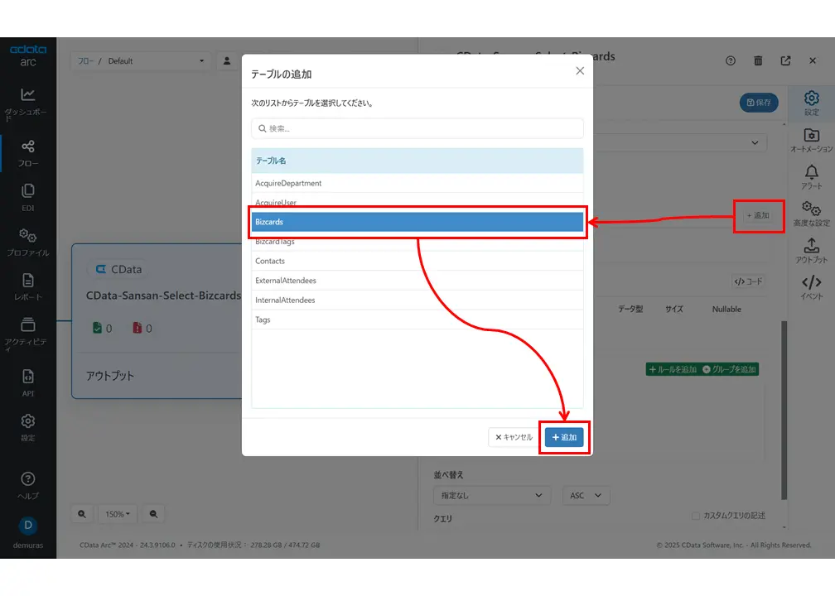835x596 pixels.
Task: Open the Events code tab
Action: [x=812, y=287]
